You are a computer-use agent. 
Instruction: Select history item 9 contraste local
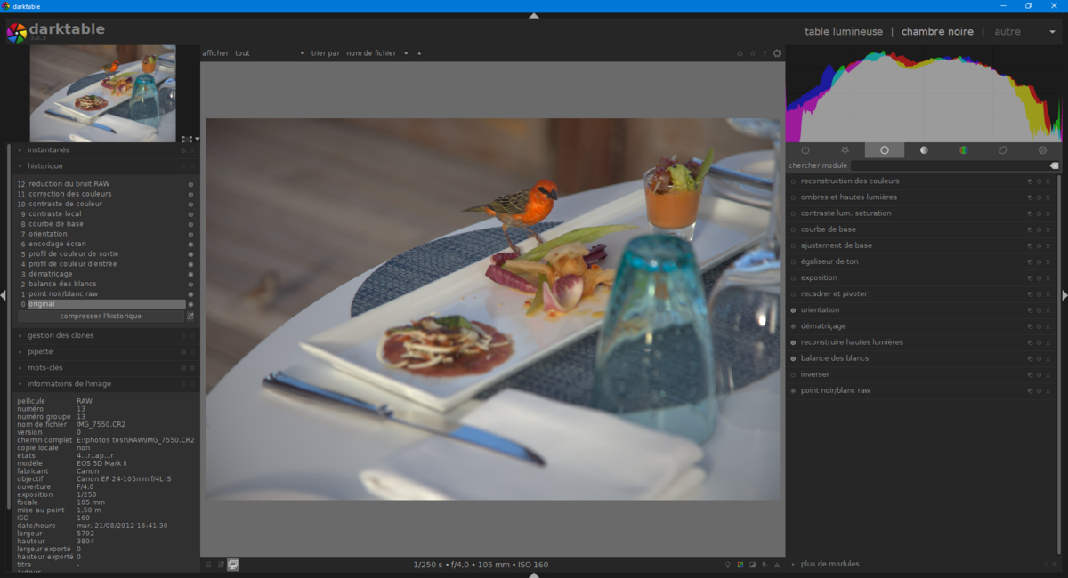coord(105,213)
